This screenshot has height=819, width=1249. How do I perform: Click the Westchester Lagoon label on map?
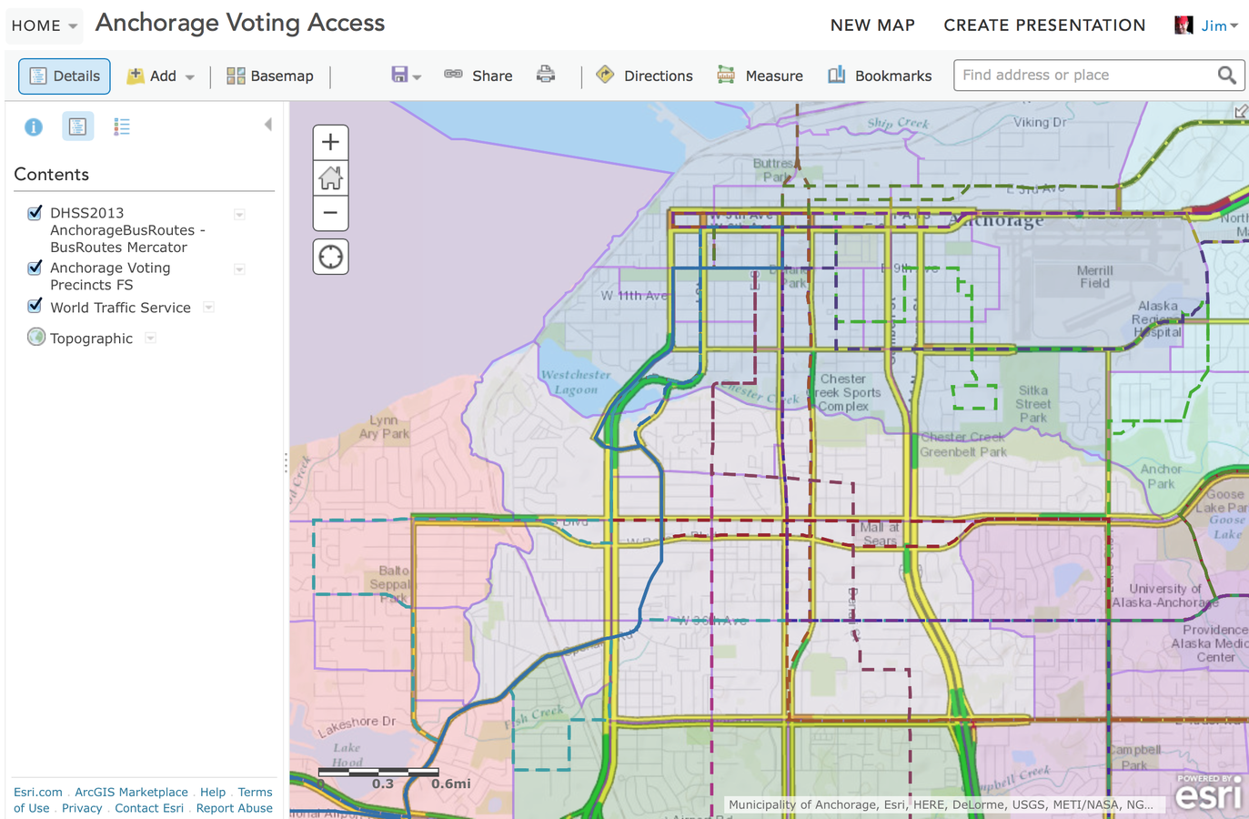[x=576, y=381]
